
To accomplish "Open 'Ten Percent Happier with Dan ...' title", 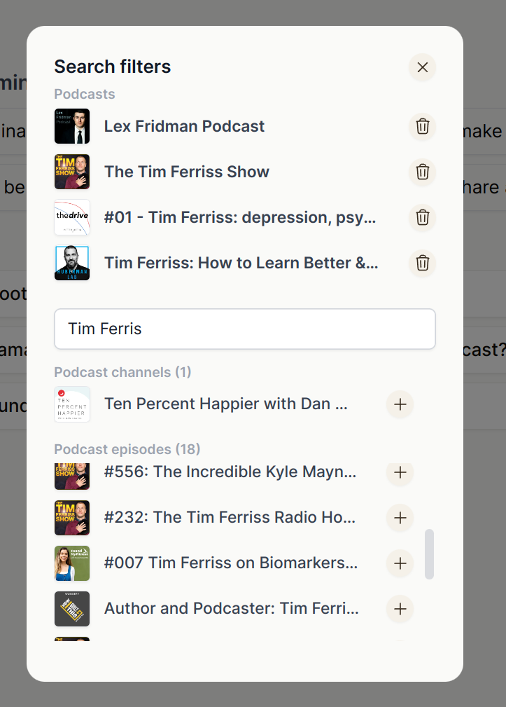I will point(226,404).
